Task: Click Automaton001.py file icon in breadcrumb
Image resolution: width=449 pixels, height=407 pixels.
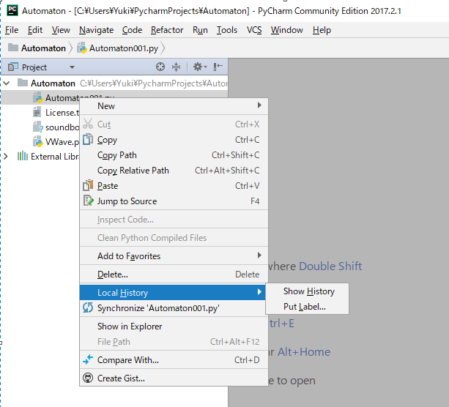Action: [82, 48]
